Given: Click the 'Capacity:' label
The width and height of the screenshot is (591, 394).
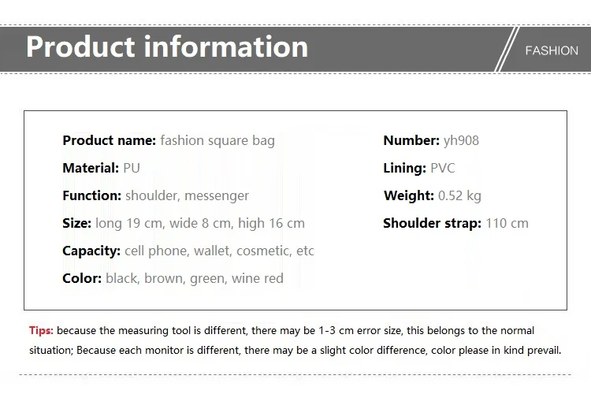Looking at the screenshot, I should click(91, 251).
